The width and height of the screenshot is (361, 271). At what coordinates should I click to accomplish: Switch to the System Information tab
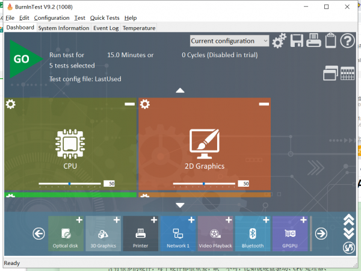point(64,28)
